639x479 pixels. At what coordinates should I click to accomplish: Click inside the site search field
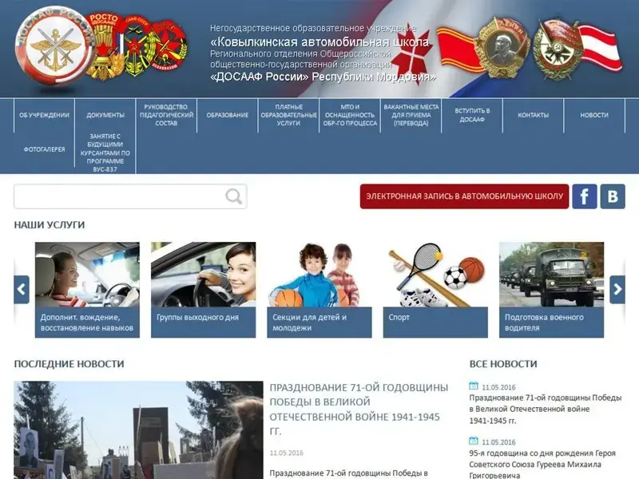[x=120, y=196]
